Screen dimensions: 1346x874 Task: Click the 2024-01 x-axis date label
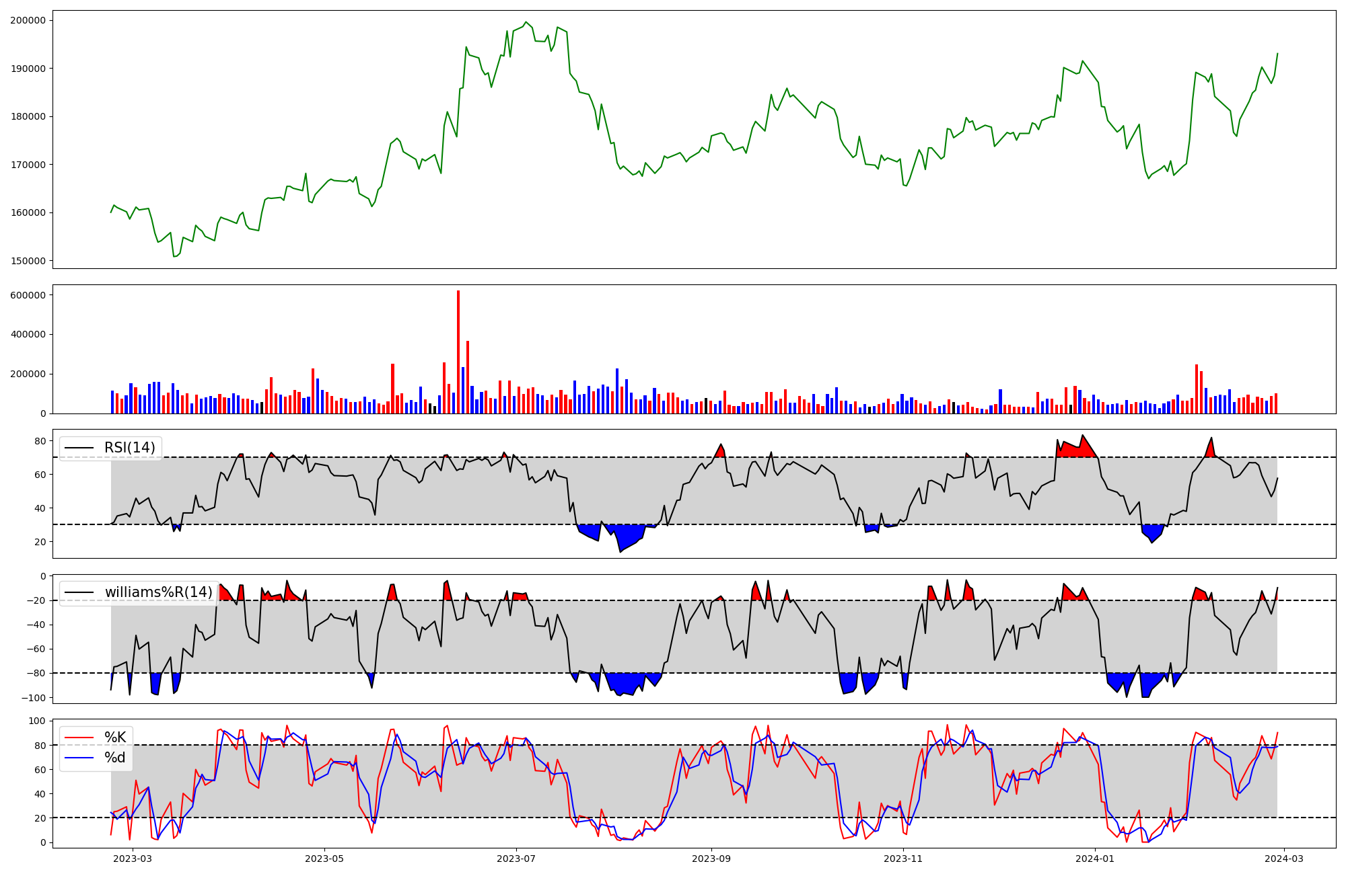(1095, 859)
